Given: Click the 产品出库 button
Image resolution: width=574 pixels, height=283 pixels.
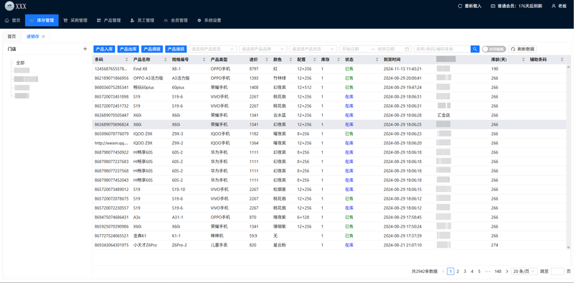Looking at the screenshot, I should (x=128, y=49).
